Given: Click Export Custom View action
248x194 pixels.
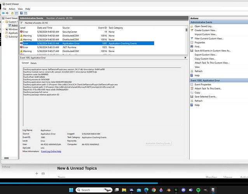Looking at the screenshot, I should [206, 55].
